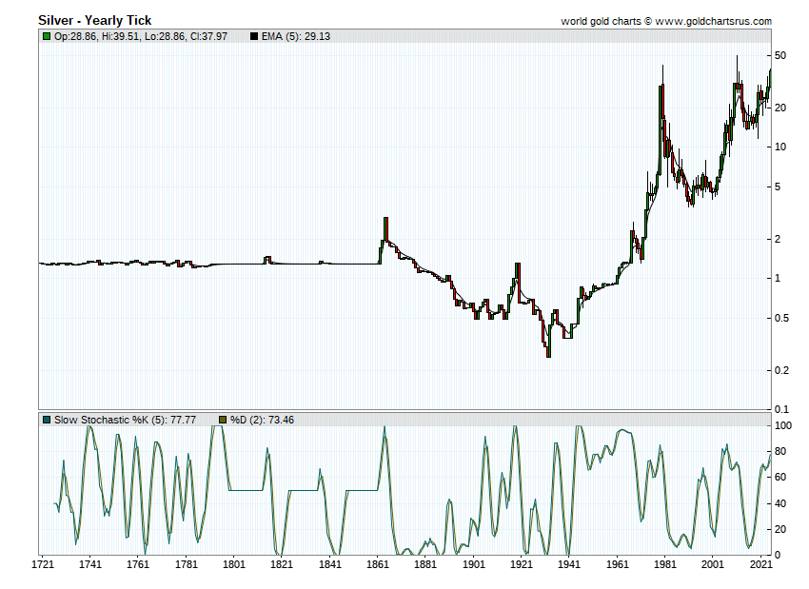This screenshot has height=589, width=809.
Task: Click the 0.5 price axis label
Action: point(781,318)
